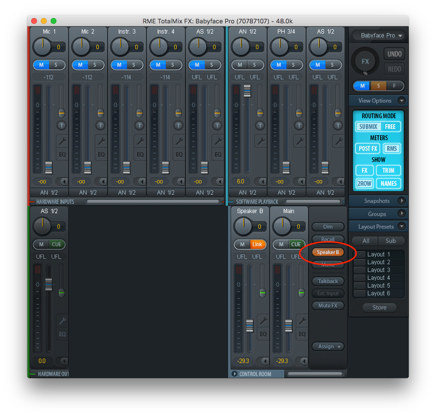Enable Talkback in the control room
Screen dimensions: 436x417
coord(328,281)
